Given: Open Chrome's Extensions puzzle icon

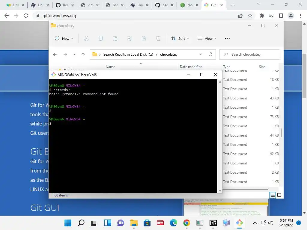Looking at the screenshot, I should (262, 16).
